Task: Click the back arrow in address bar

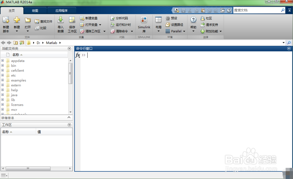Action: coord(3,43)
